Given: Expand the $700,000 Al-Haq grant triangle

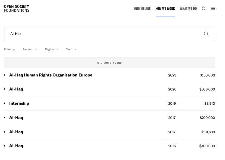Looking at the screenshot, I should [5, 118].
